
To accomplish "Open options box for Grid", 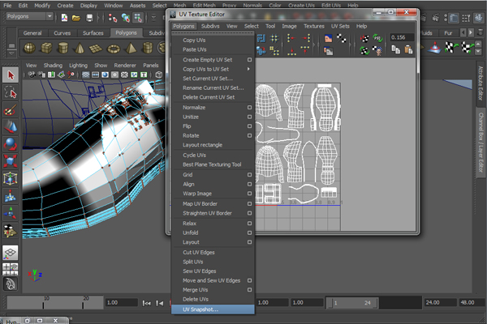I will pyautogui.click(x=249, y=175).
